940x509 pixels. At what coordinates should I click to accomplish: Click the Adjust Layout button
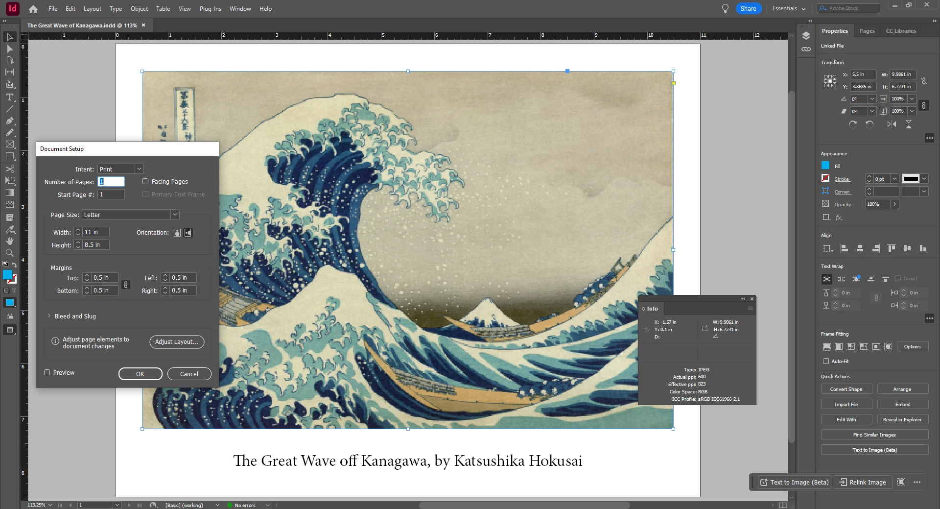[x=177, y=342]
